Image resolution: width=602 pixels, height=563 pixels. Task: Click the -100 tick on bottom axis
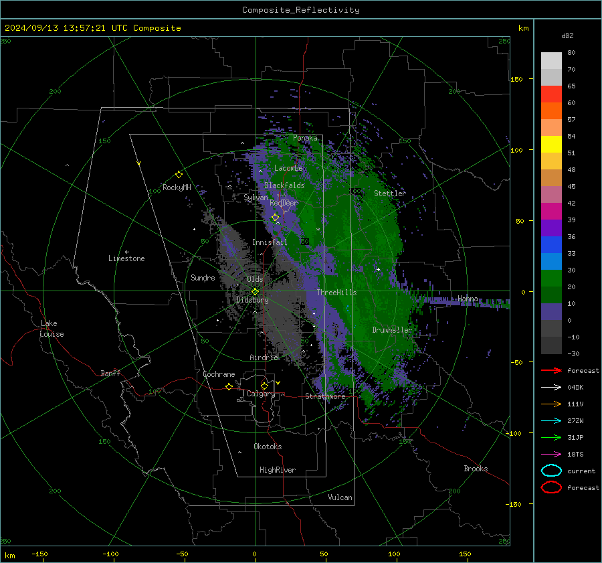110,554
